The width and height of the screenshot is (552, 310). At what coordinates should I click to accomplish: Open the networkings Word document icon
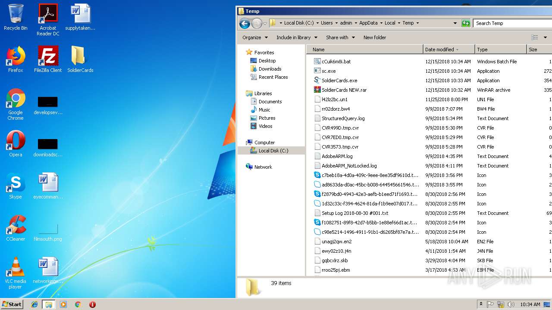pyautogui.click(x=48, y=270)
